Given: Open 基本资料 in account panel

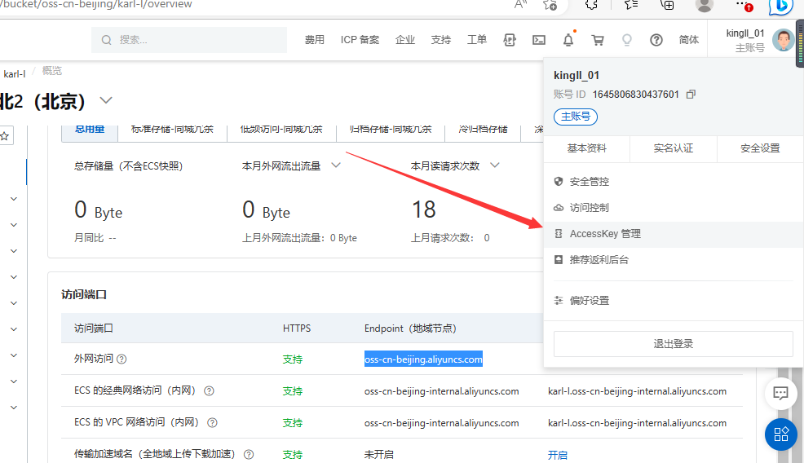Looking at the screenshot, I should tap(586, 148).
